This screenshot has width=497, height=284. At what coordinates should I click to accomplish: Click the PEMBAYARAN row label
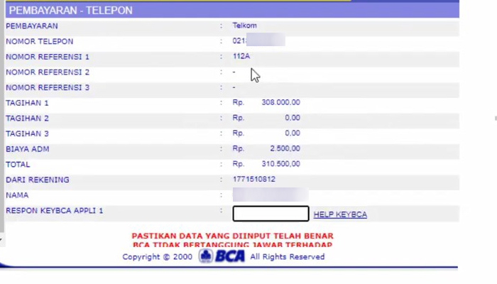point(32,26)
